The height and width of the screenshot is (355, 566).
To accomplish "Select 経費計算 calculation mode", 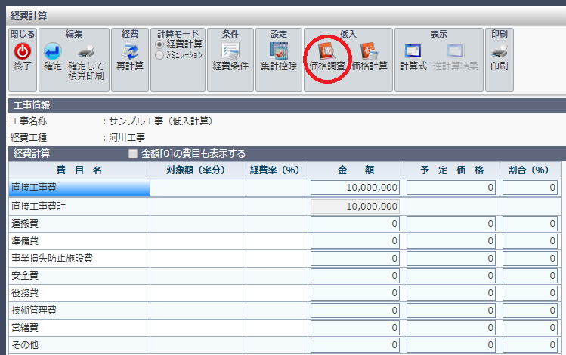I will (x=159, y=44).
